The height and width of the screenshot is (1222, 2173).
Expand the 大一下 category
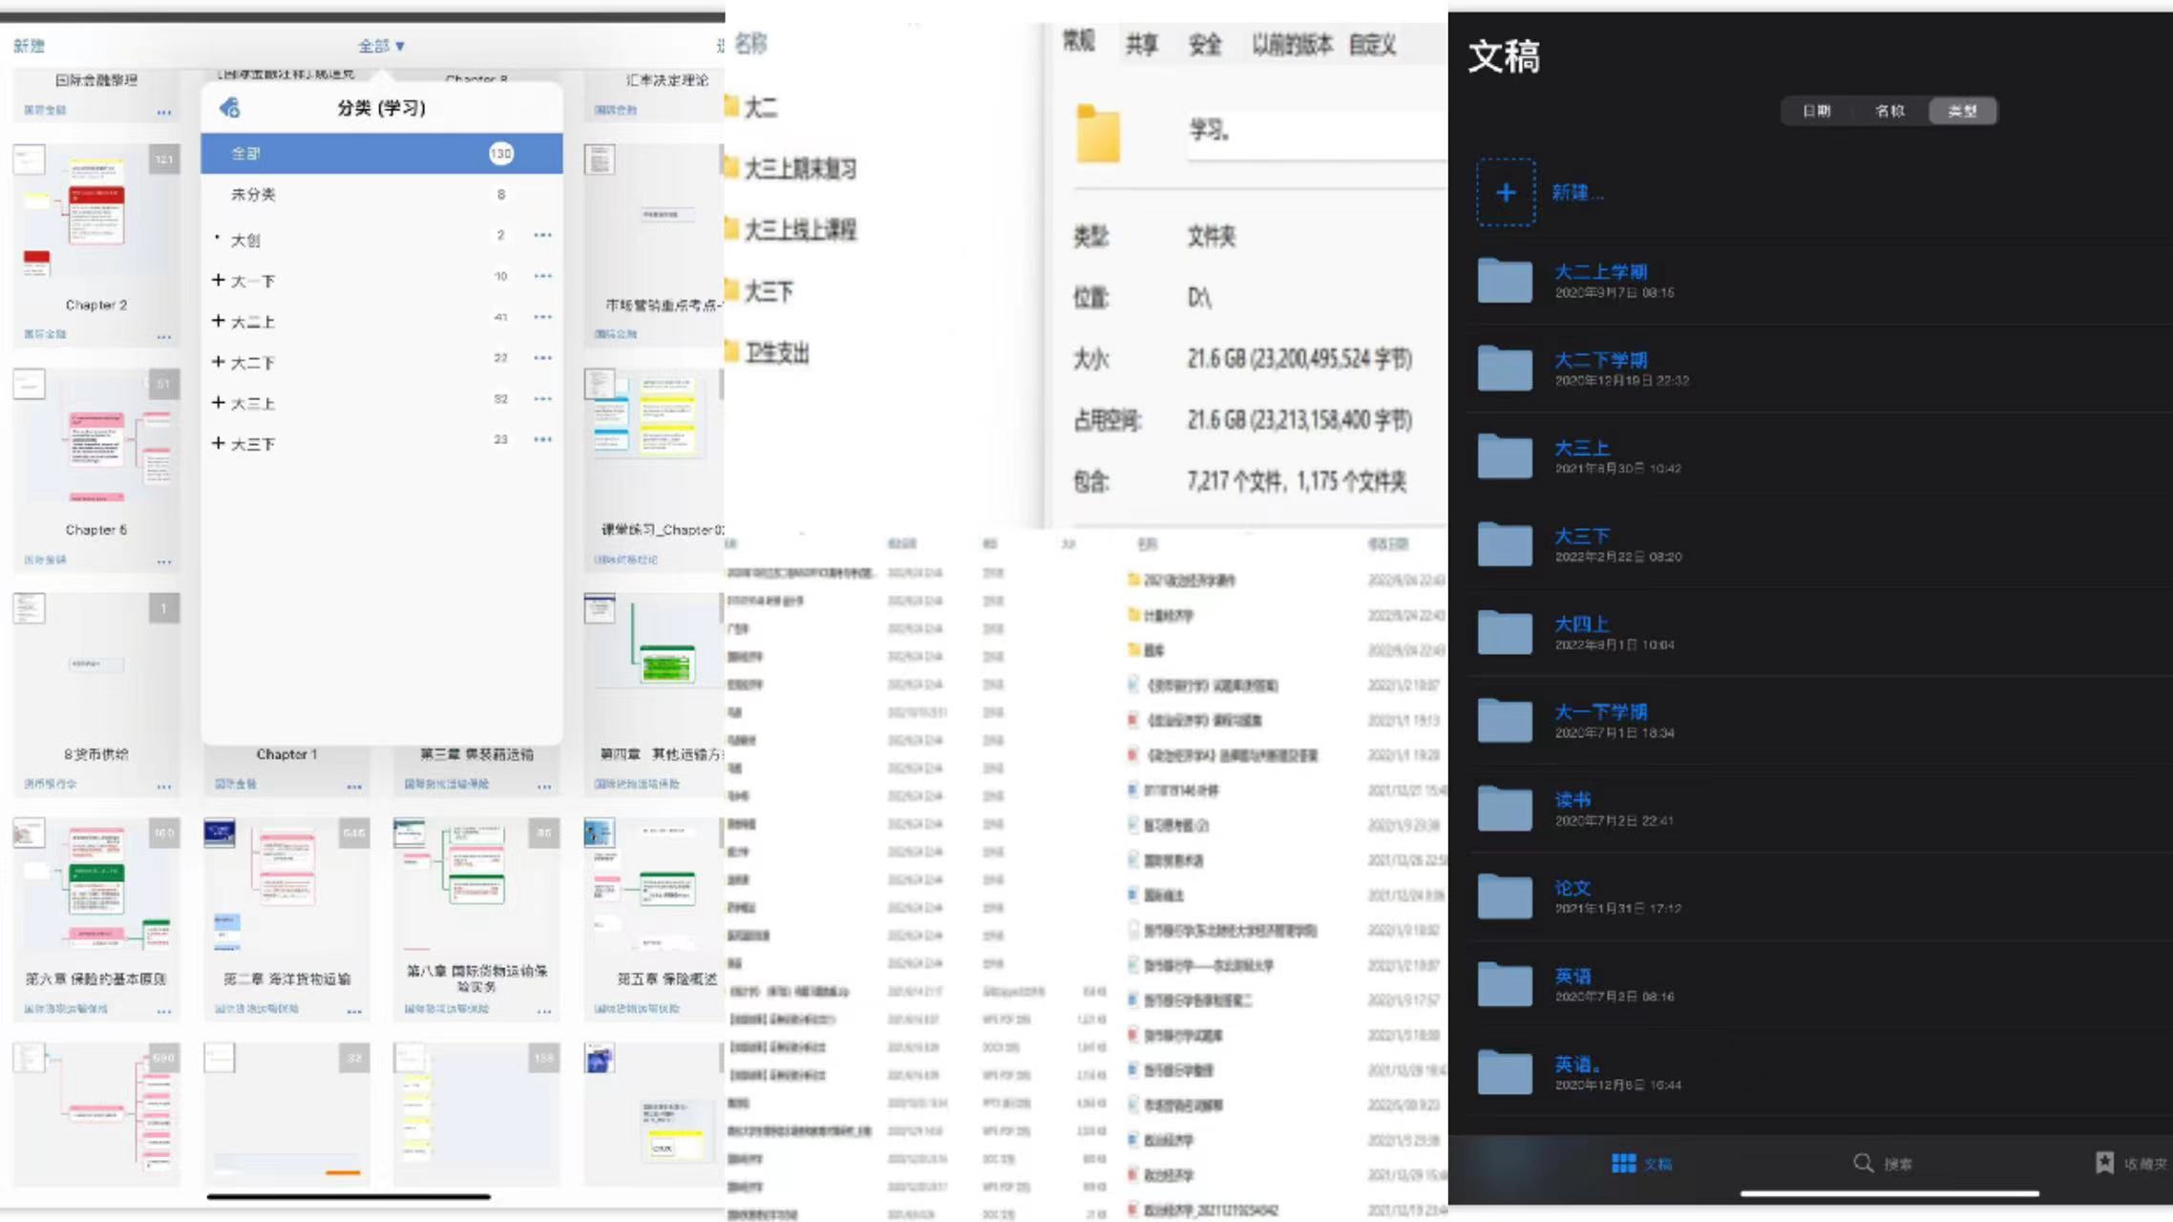click(x=219, y=280)
